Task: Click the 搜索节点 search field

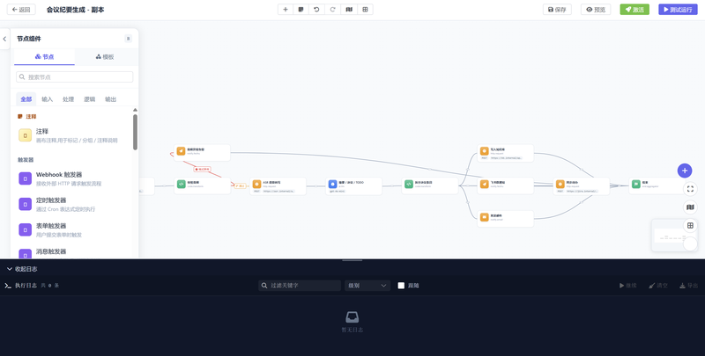Action: pyautogui.click(x=75, y=77)
